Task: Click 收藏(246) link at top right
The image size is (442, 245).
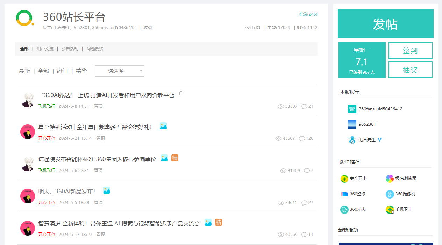Action: (x=308, y=14)
